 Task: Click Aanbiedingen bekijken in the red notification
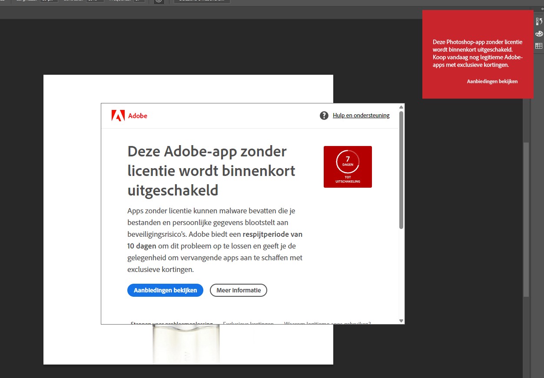pyautogui.click(x=492, y=81)
